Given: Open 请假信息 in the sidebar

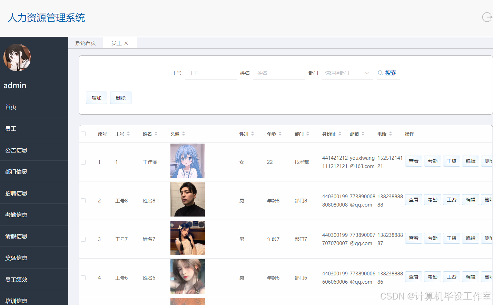Looking at the screenshot, I should [34, 236].
